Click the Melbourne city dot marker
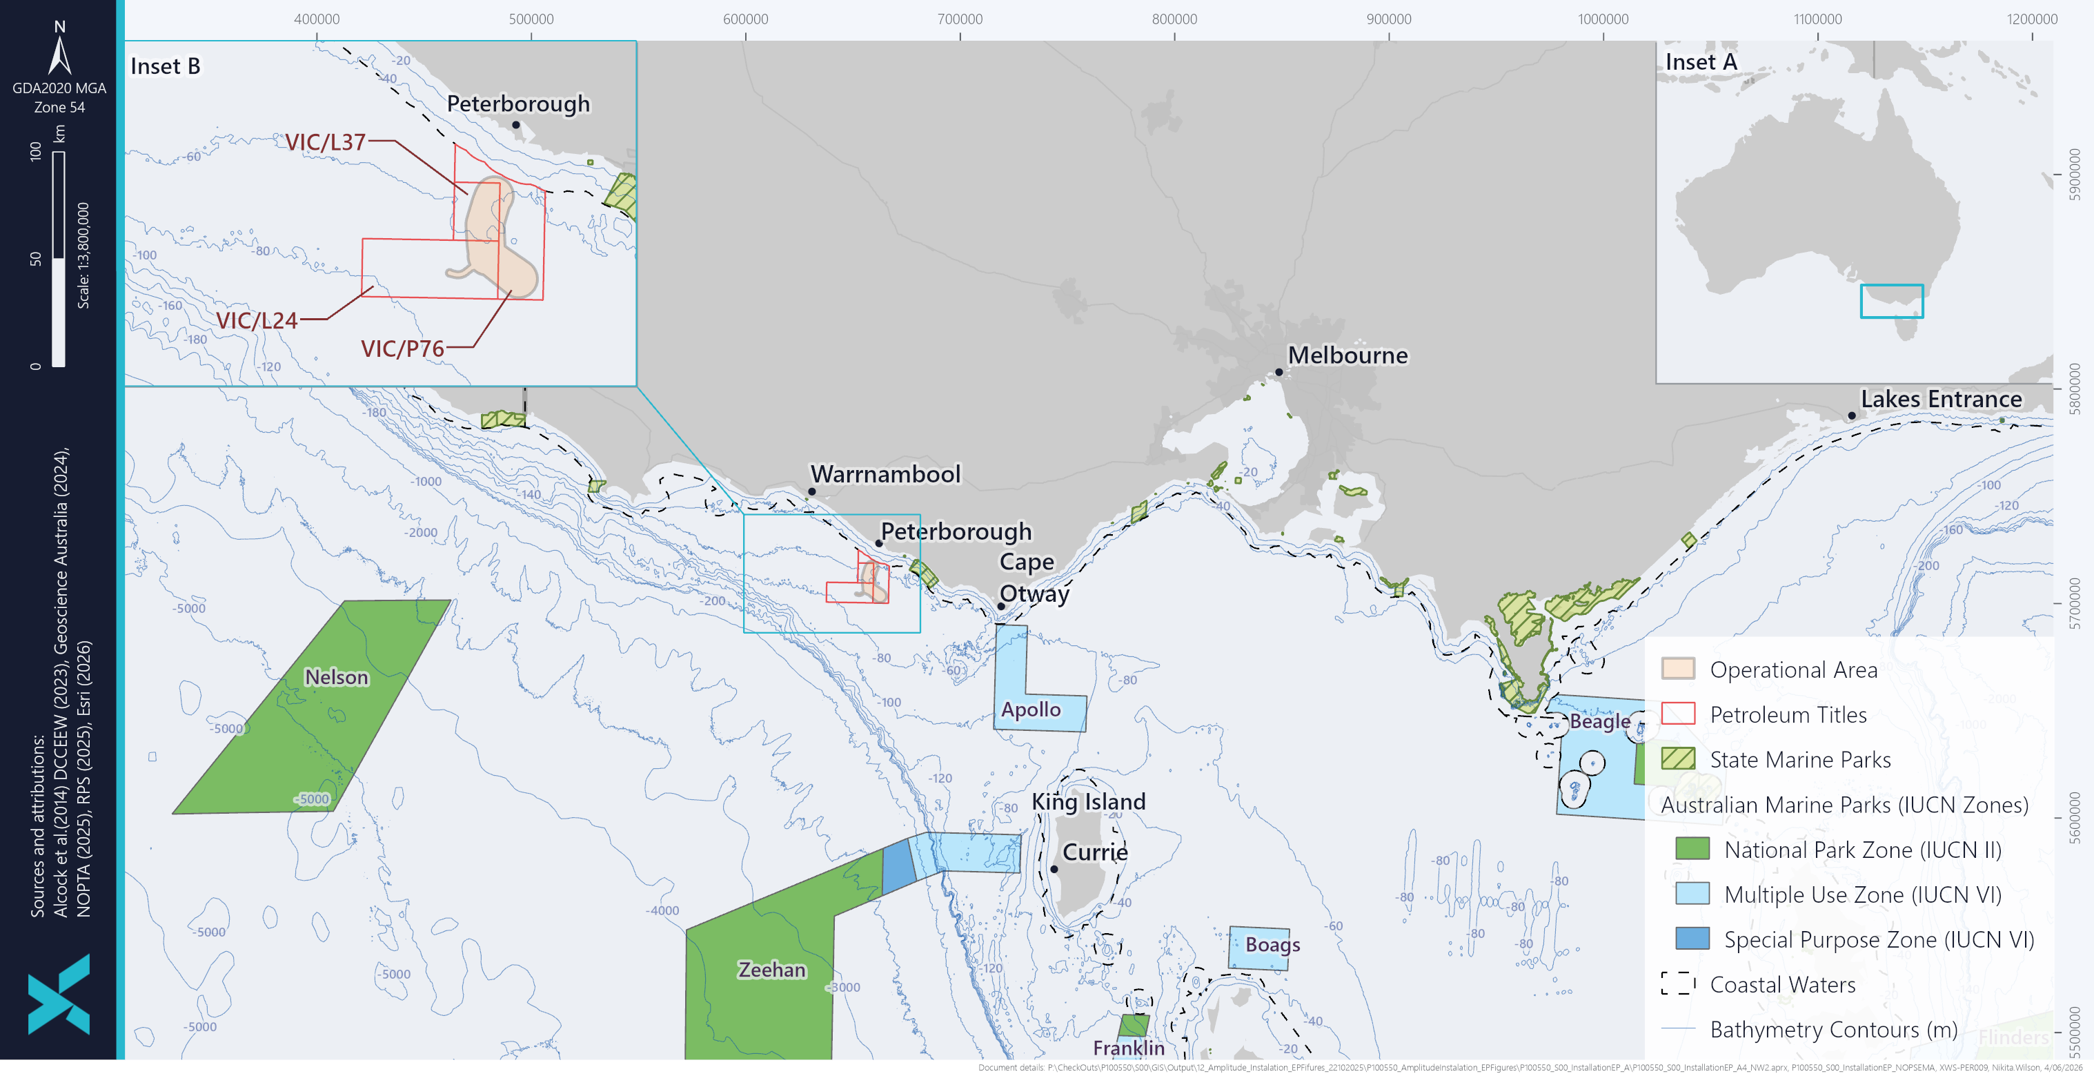 [x=1278, y=373]
